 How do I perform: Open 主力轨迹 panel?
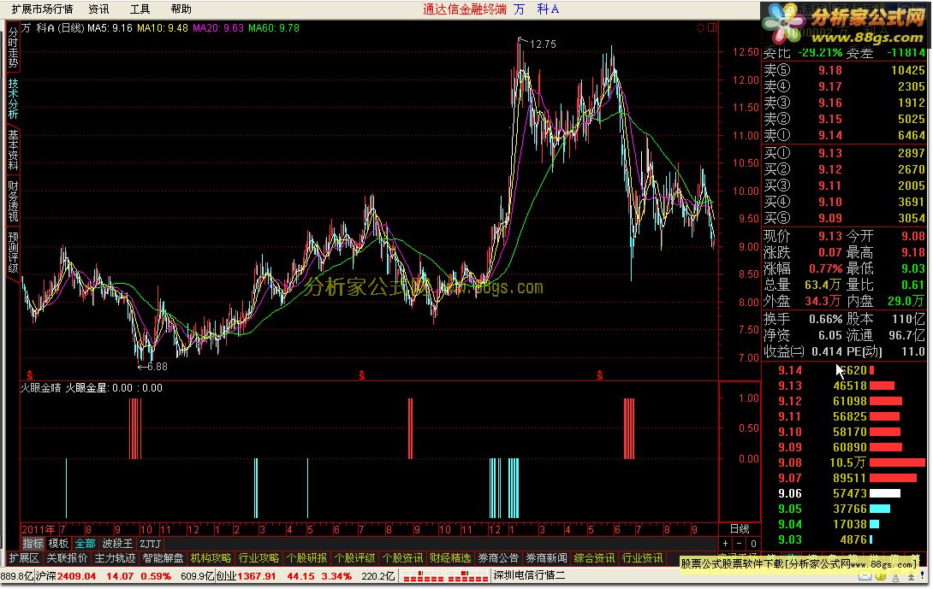[115, 558]
